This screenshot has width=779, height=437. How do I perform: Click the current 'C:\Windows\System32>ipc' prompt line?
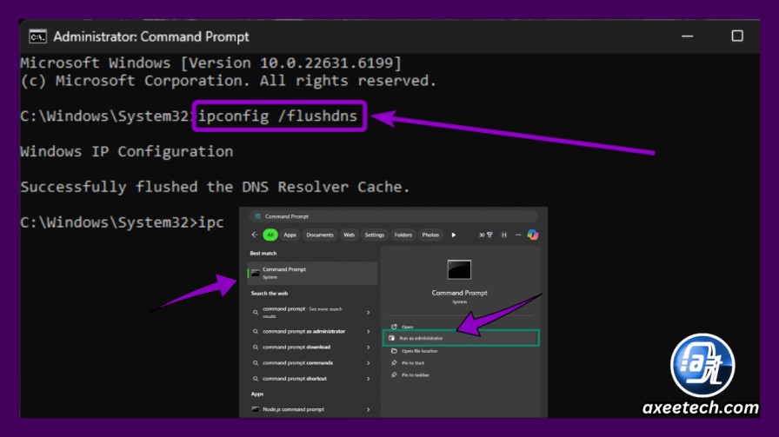coord(122,222)
